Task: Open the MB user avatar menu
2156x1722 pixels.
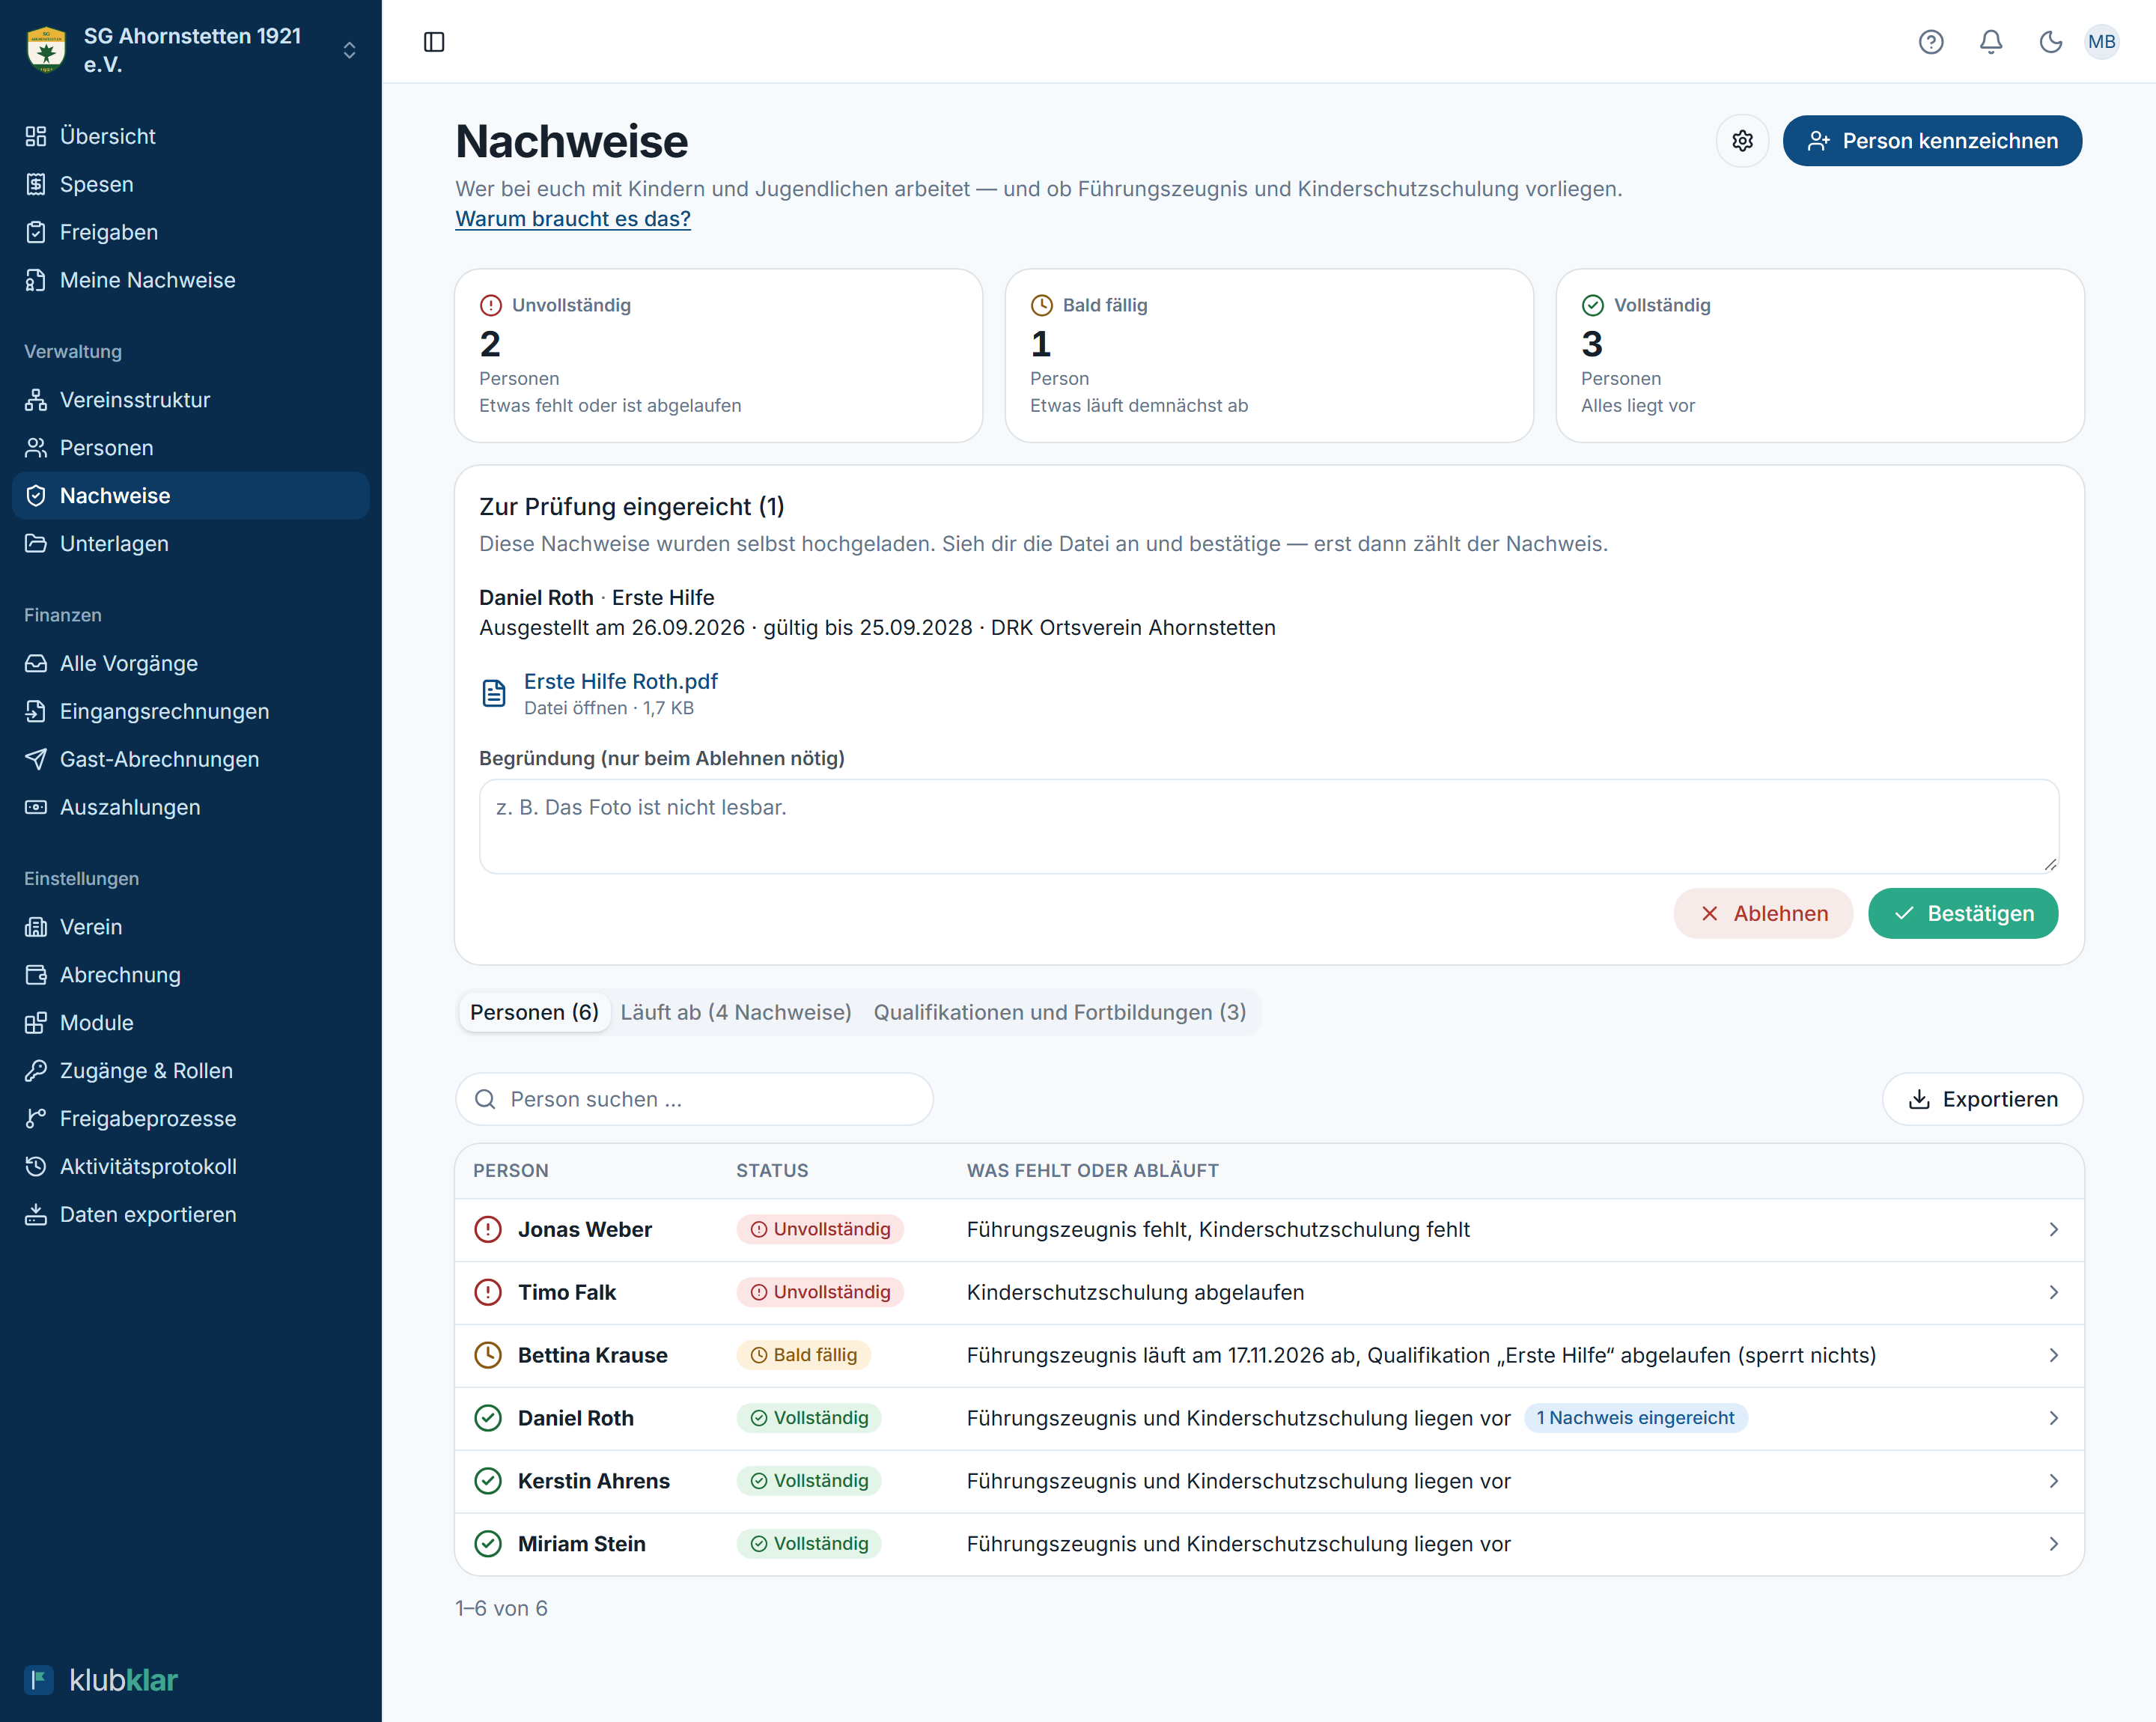Action: (2102, 42)
